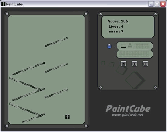Click the middle button with the vertical bar icon
The width and height of the screenshot is (167, 132).
tap(134, 64)
